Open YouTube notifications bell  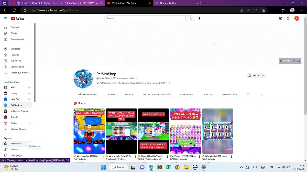pyautogui.click(x=288, y=18)
